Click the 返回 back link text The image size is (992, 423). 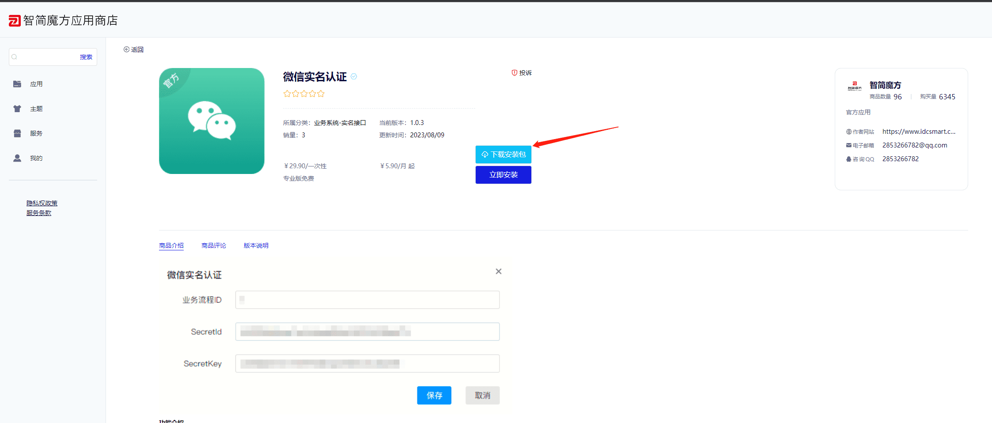pos(137,49)
